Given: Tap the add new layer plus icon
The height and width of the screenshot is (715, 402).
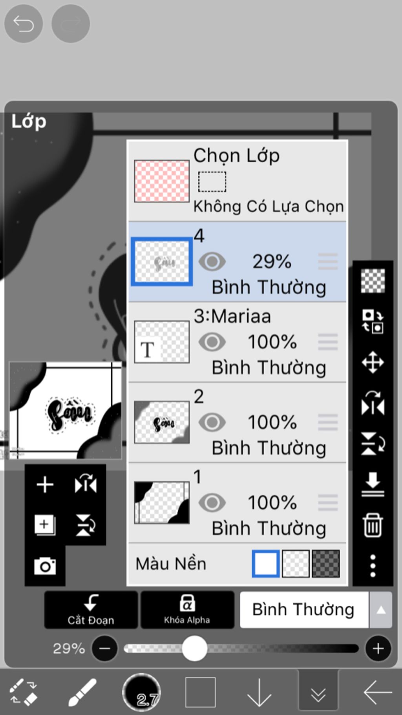Looking at the screenshot, I should pos(45,484).
